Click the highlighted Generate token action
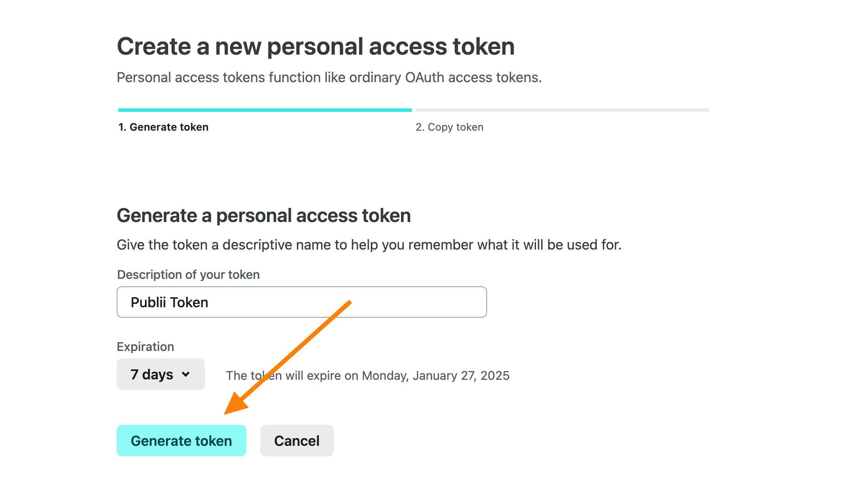 click(x=181, y=441)
